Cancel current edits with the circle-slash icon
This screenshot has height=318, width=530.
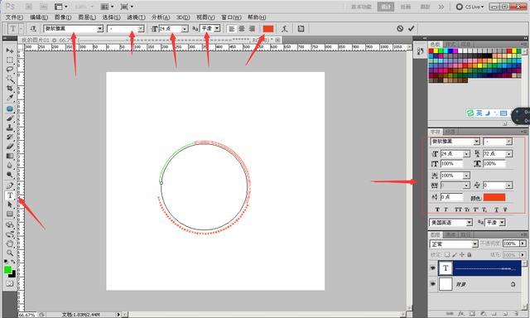400,29
